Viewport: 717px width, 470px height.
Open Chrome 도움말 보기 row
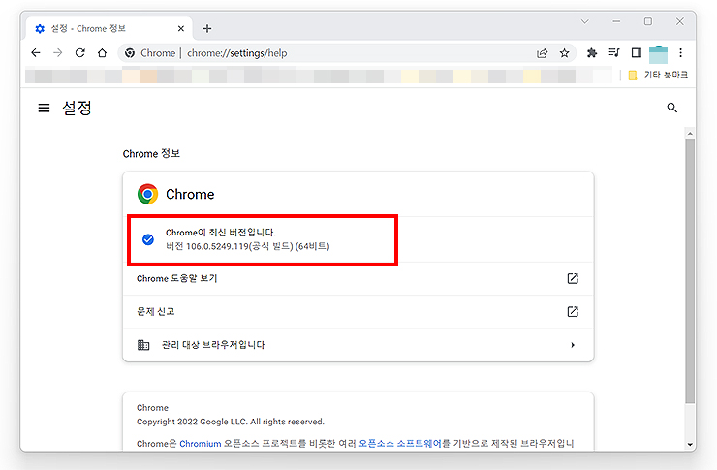358,278
